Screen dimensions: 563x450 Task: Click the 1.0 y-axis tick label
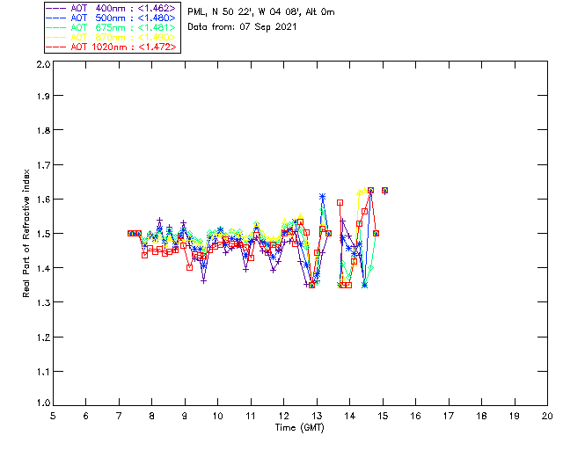43,403
